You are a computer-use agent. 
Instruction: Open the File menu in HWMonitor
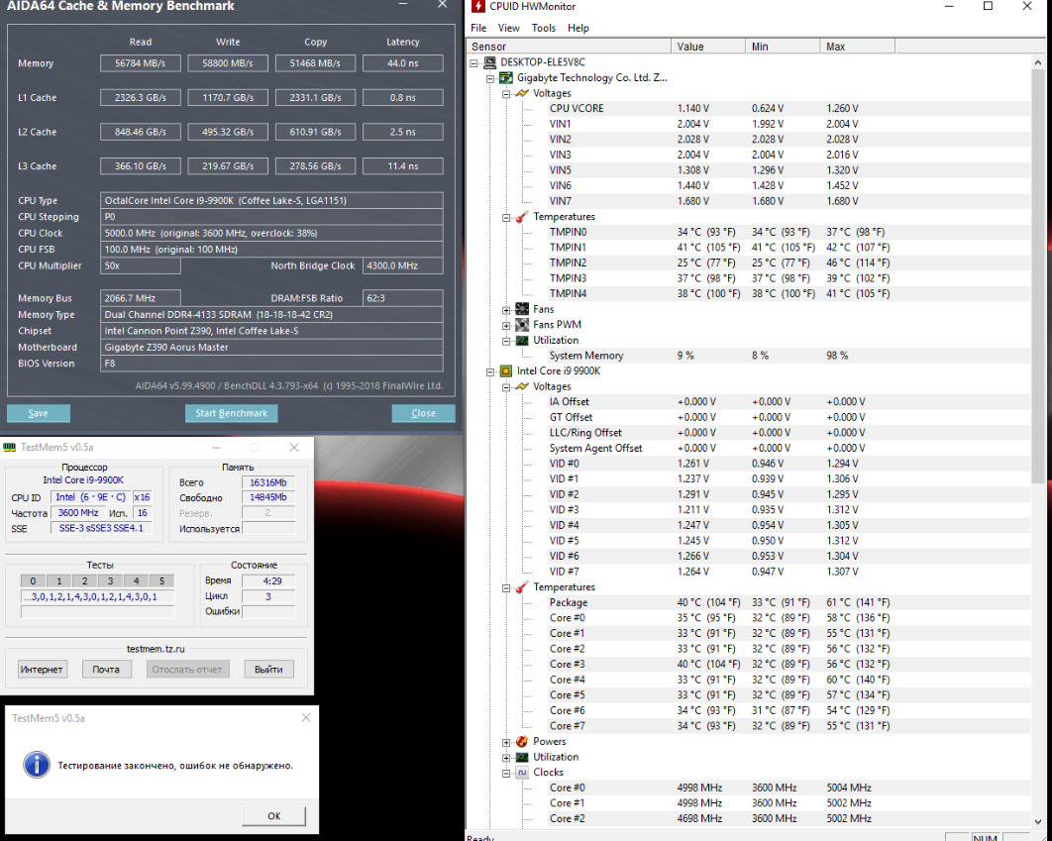tap(478, 28)
